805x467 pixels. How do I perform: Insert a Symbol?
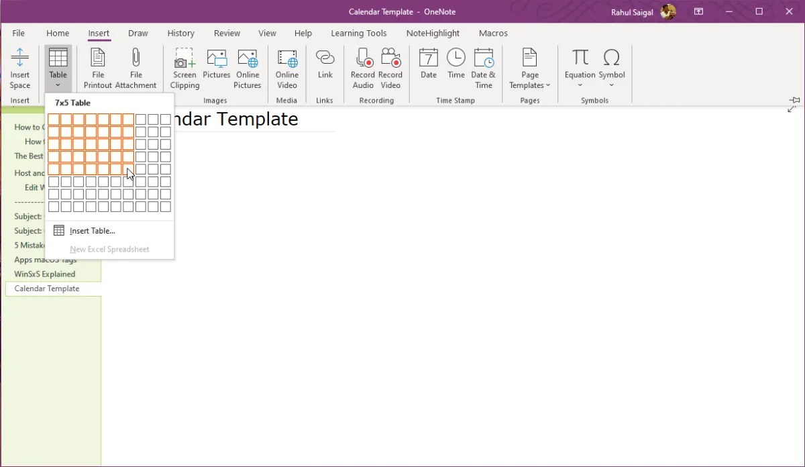click(611, 64)
